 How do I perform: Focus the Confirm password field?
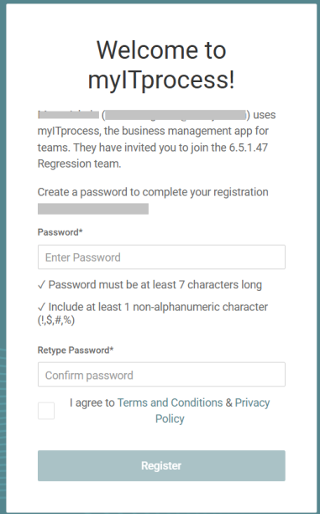161,374
